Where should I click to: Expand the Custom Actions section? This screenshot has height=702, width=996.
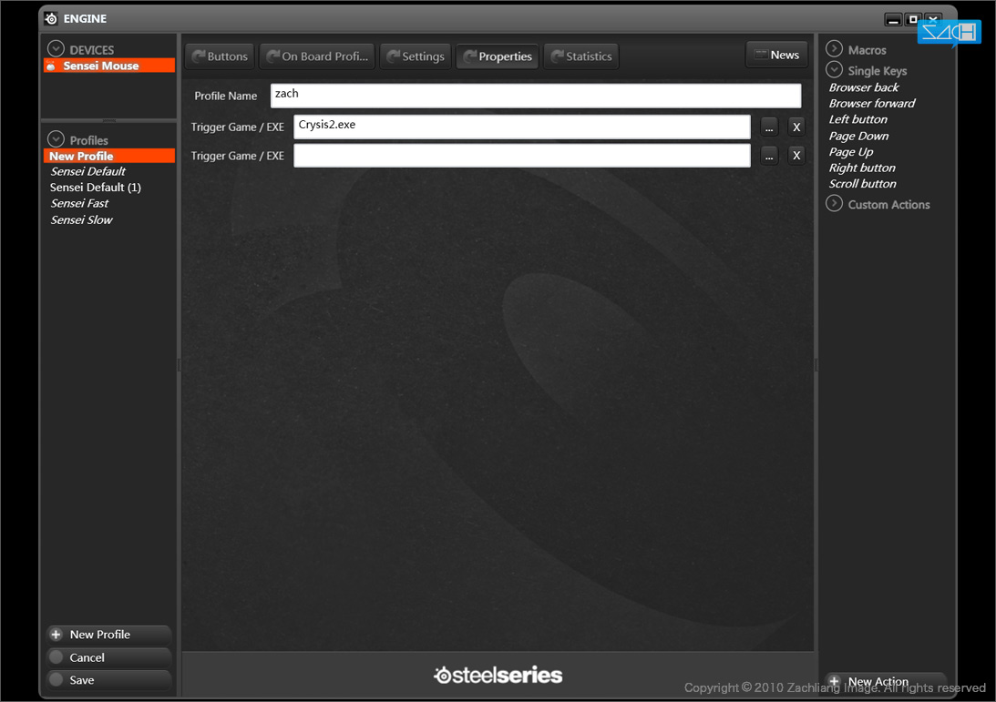834,204
